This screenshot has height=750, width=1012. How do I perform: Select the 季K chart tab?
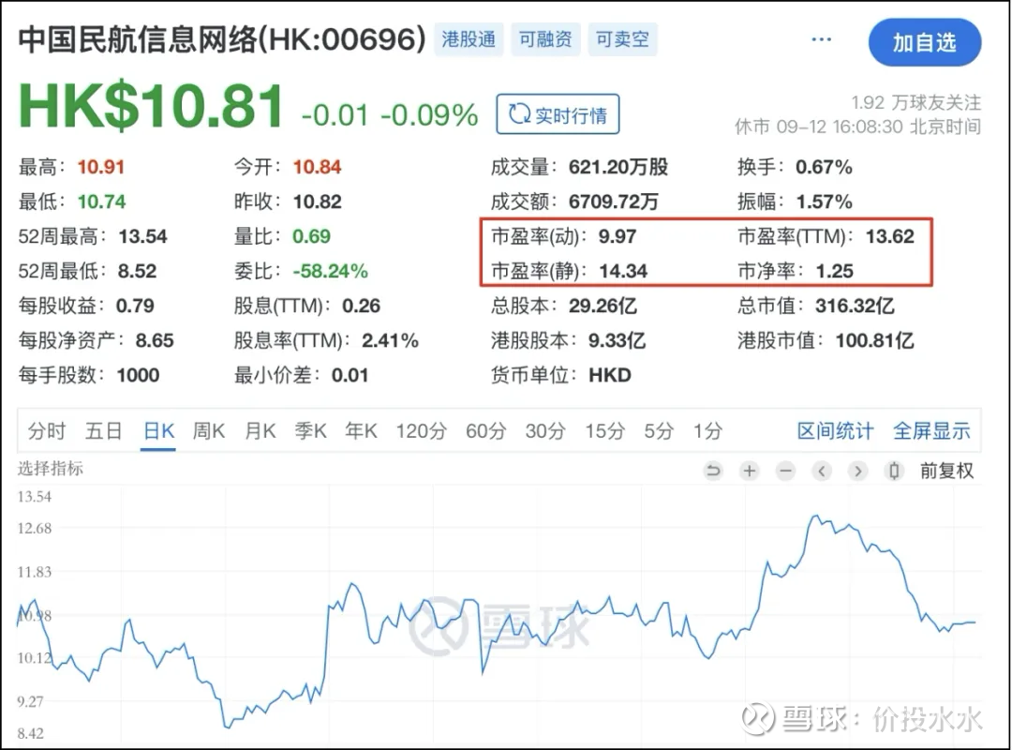[x=310, y=430]
